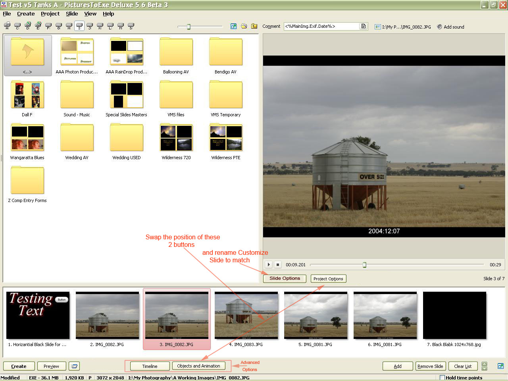The image size is (508, 381).
Task: Click the icon button beside Preview
Action: click(74, 366)
